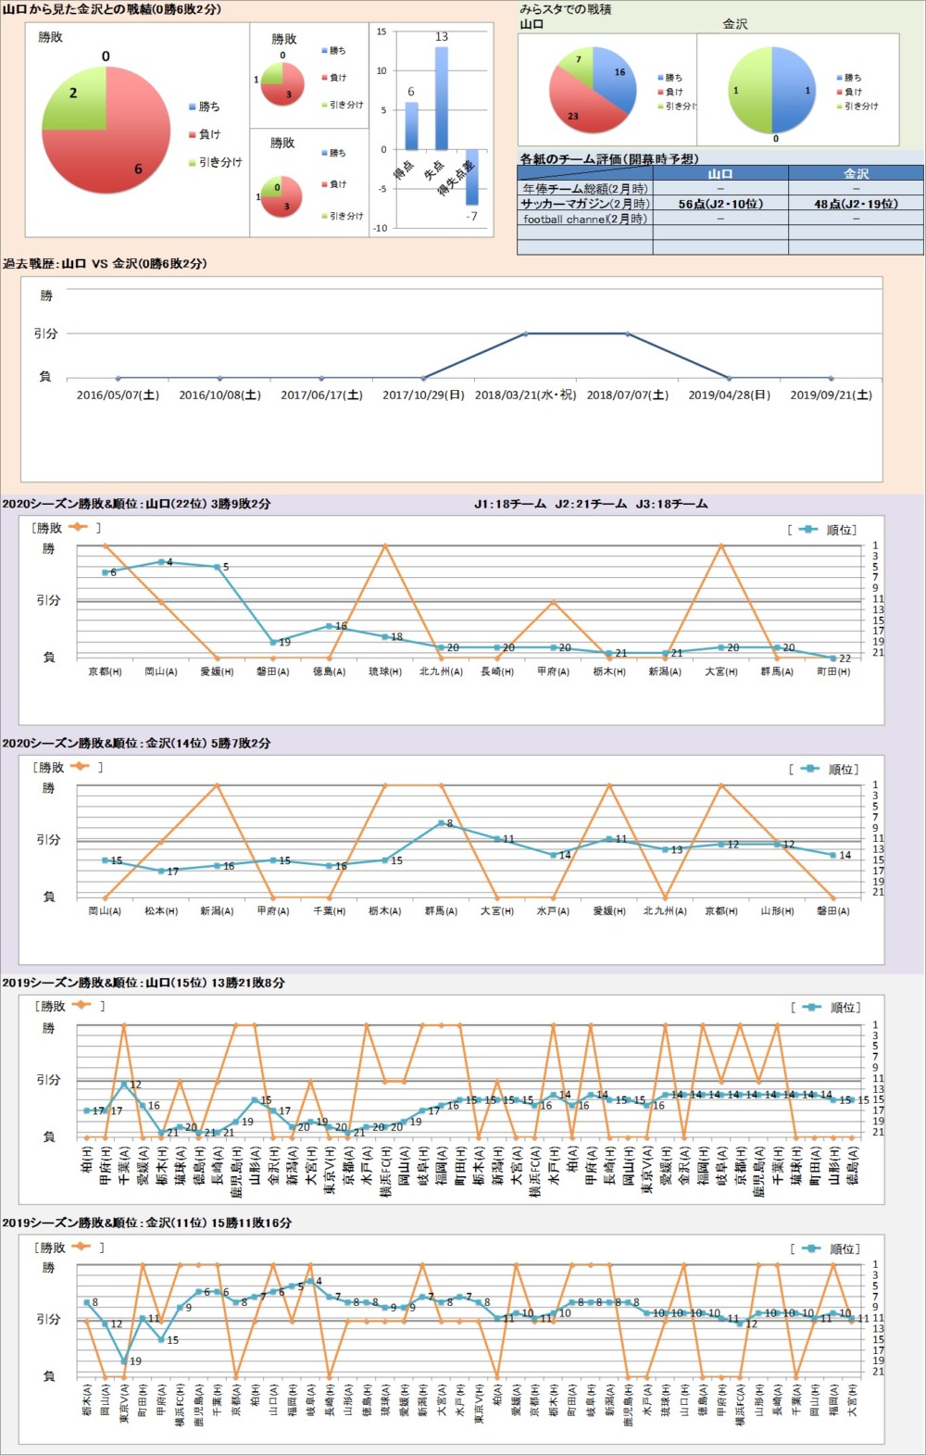Viewport: 926px width, 1455px height.
Task: Click the date label 2018/03/21(水・祝)
Action: coord(525,395)
